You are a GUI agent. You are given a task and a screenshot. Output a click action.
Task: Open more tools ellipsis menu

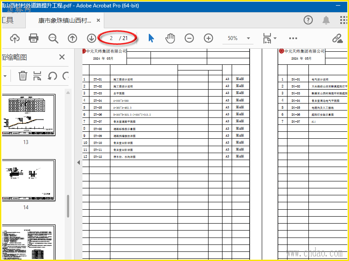click(293, 38)
